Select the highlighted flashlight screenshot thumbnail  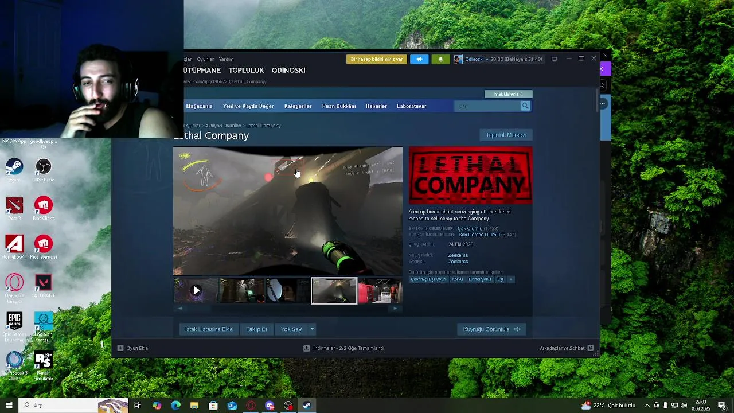coord(334,291)
